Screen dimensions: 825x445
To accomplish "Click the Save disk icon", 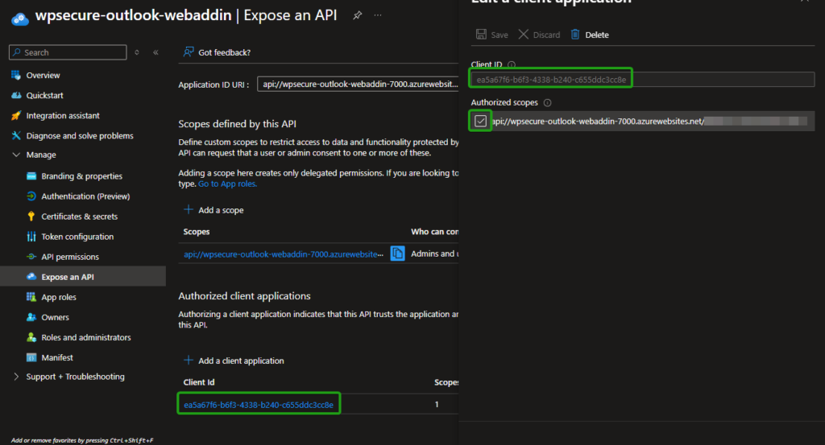I will 481,35.
